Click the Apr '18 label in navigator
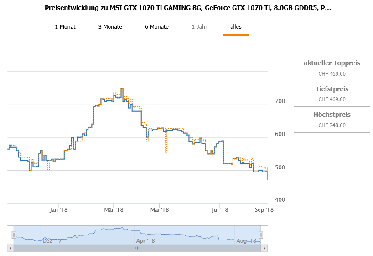 pos(145,240)
